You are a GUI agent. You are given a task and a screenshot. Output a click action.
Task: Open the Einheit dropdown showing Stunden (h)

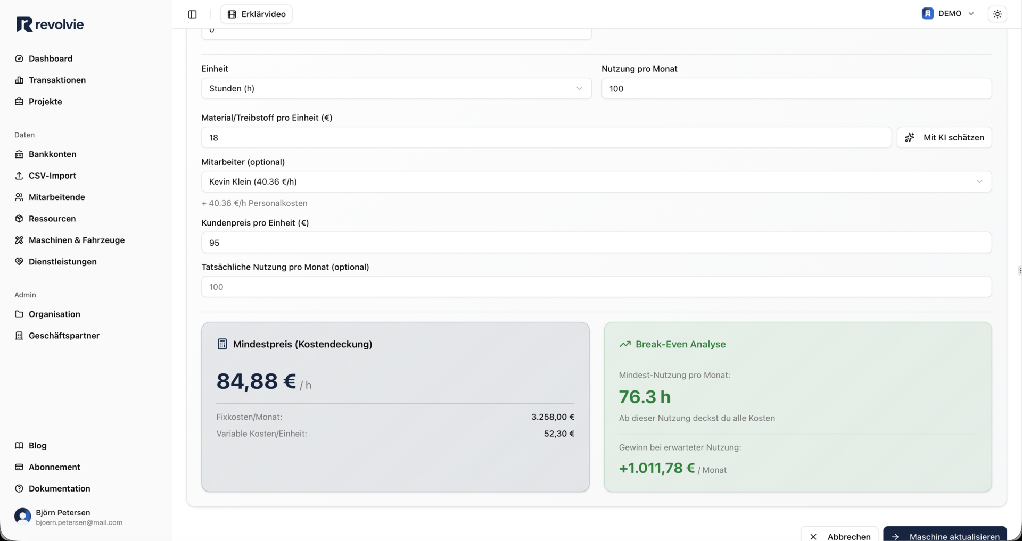[396, 89]
